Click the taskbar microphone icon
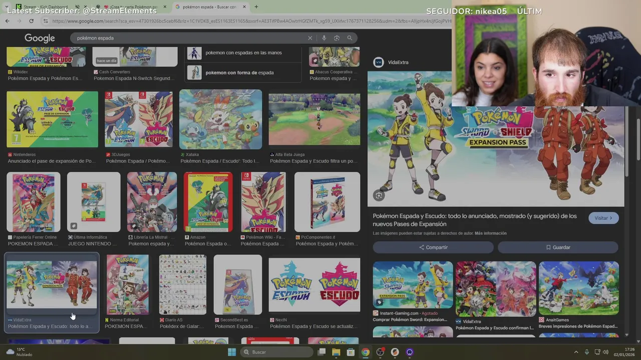641x360 pixels. coord(587,352)
